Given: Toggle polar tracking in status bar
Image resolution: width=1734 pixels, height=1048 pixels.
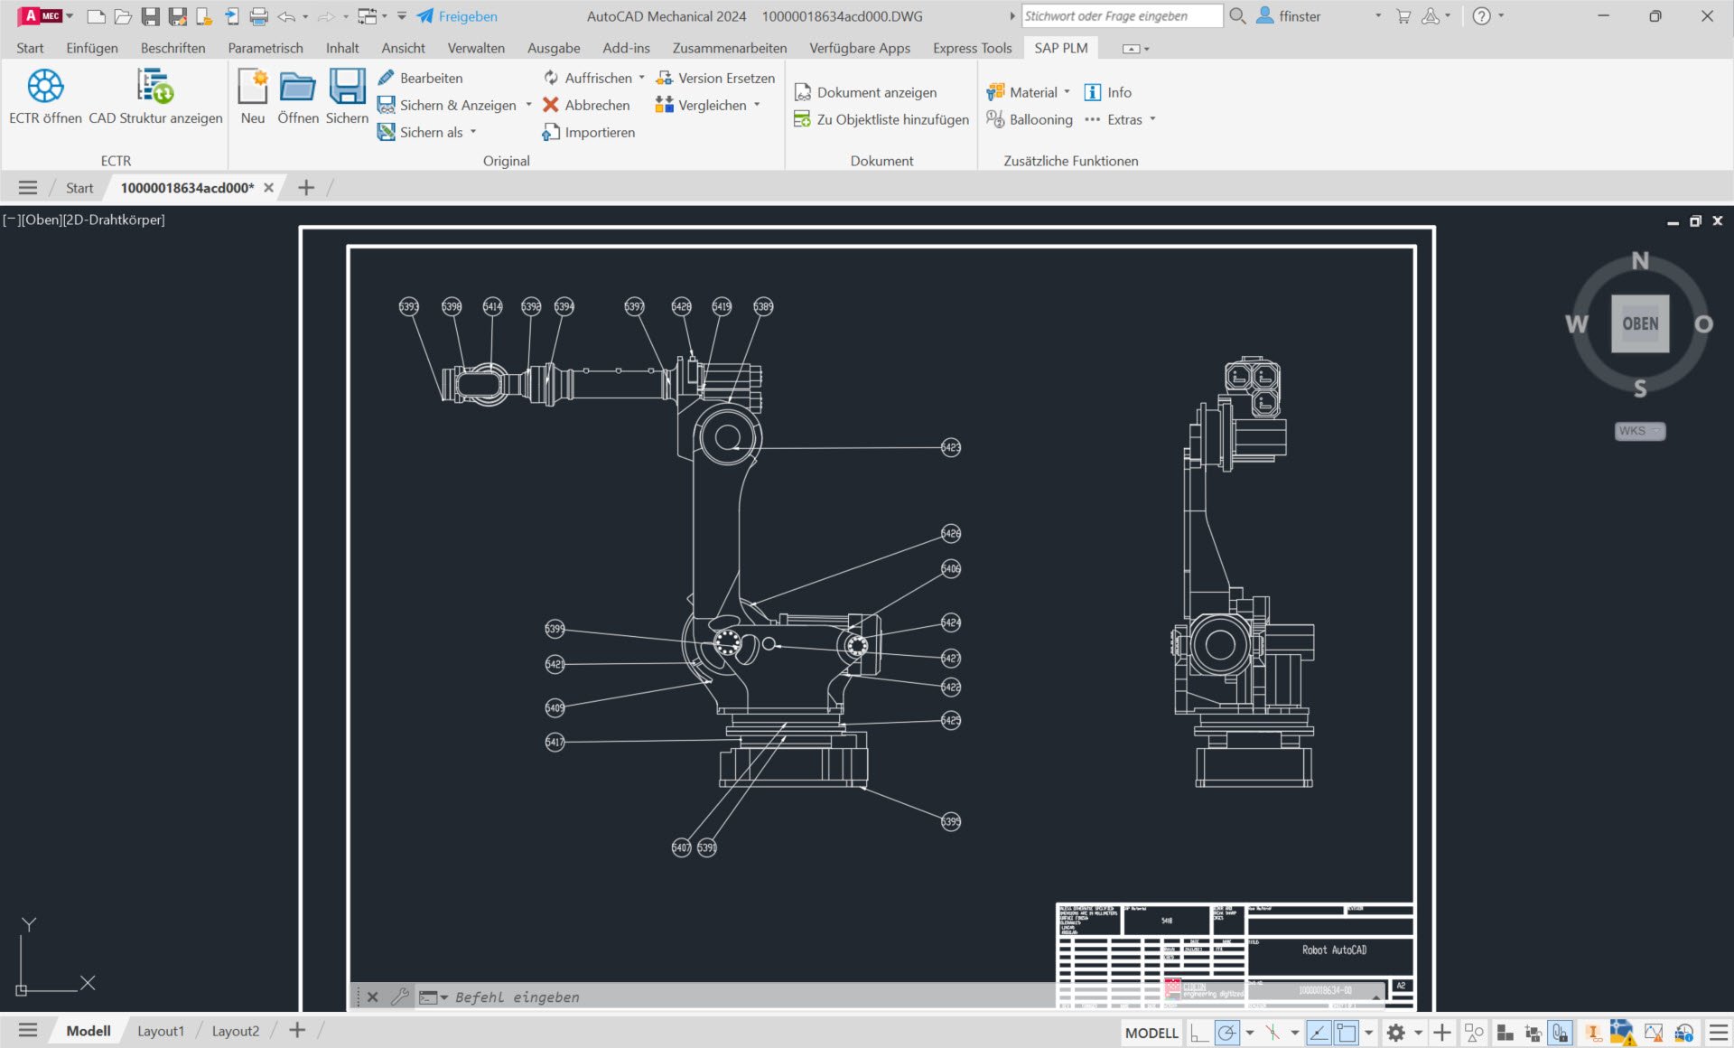Looking at the screenshot, I should click(1227, 1033).
